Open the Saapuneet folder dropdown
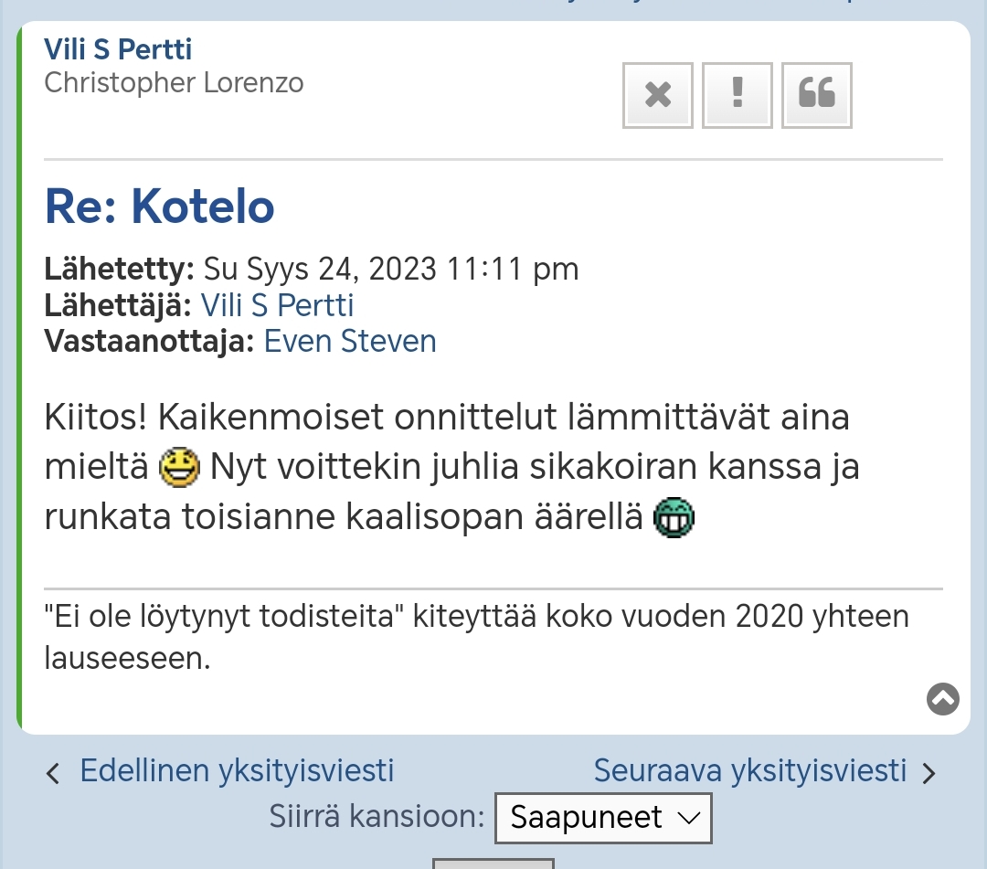Image resolution: width=987 pixels, height=869 pixels. (603, 818)
